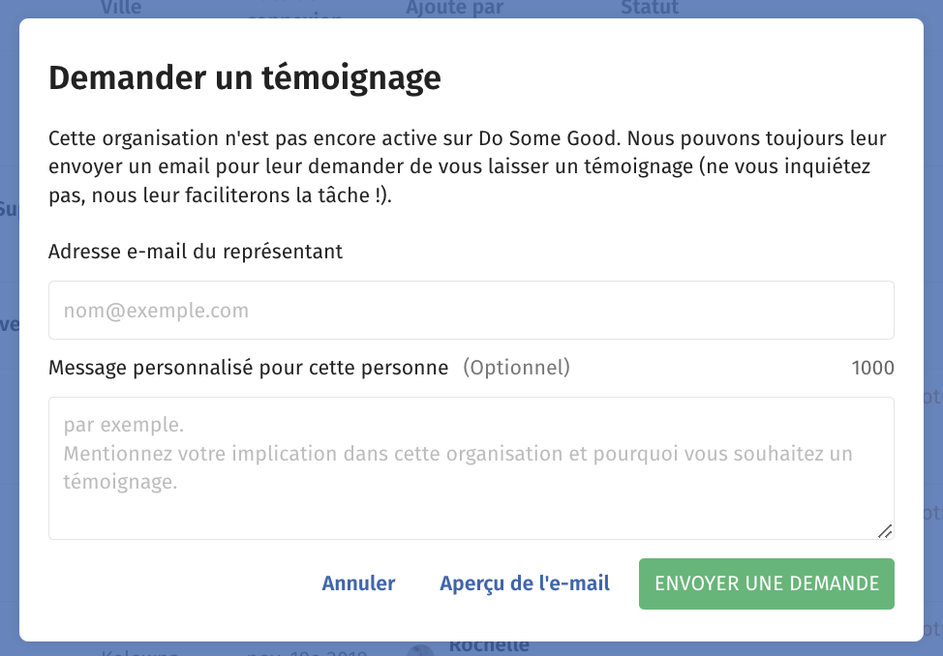Click the Message personnalisé pour cette personne label

coord(249,368)
